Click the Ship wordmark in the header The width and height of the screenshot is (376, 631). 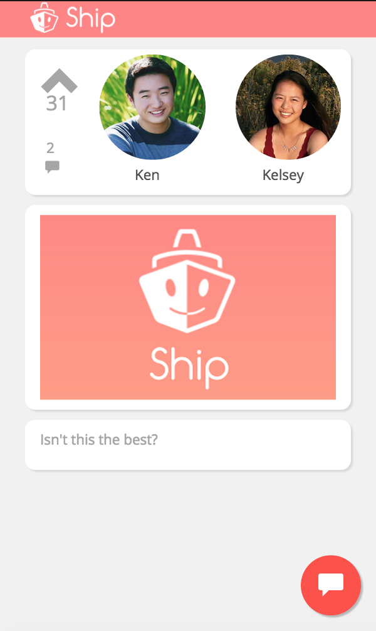coord(90,19)
